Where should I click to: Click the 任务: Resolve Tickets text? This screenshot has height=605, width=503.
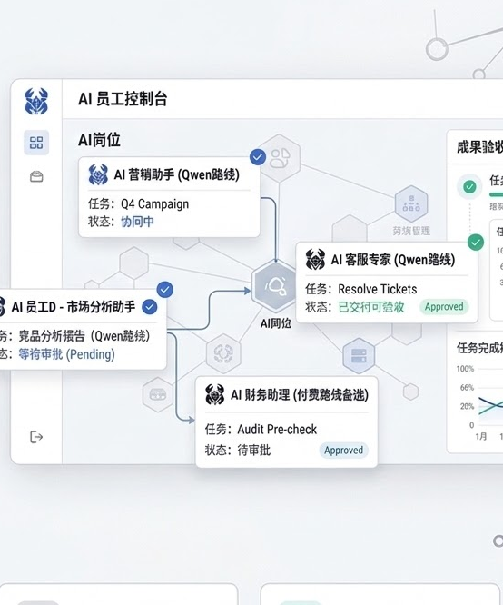pos(361,289)
